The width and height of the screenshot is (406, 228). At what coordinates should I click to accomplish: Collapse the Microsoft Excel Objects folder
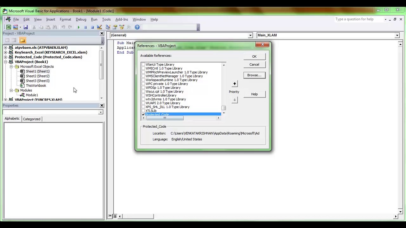[11, 66]
